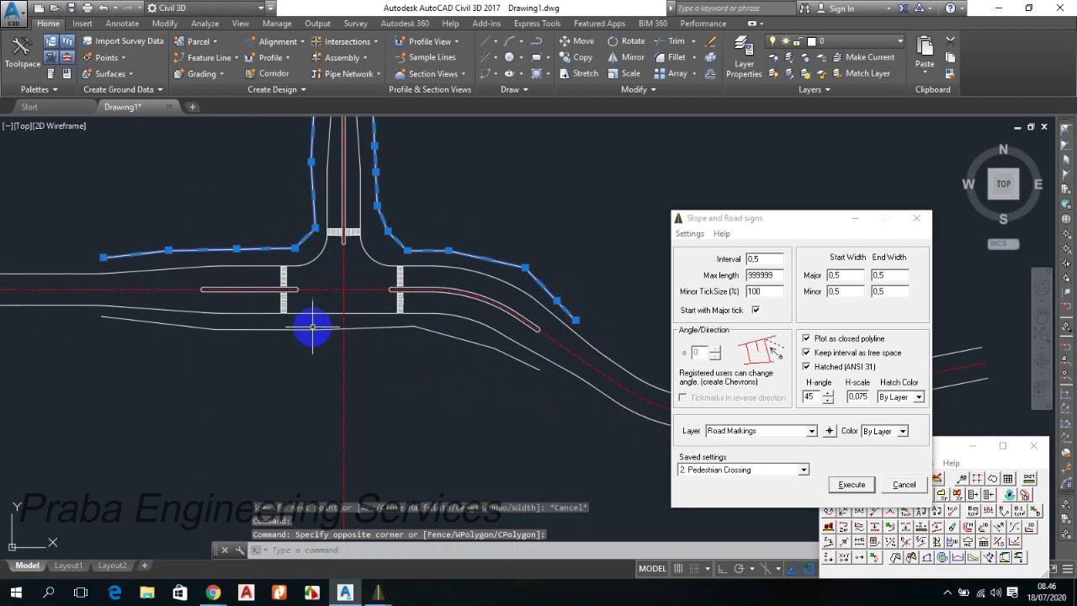Open Settings menu in Slope and Road signs
This screenshot has height=606, width=1077.
[x=689, y=234]
